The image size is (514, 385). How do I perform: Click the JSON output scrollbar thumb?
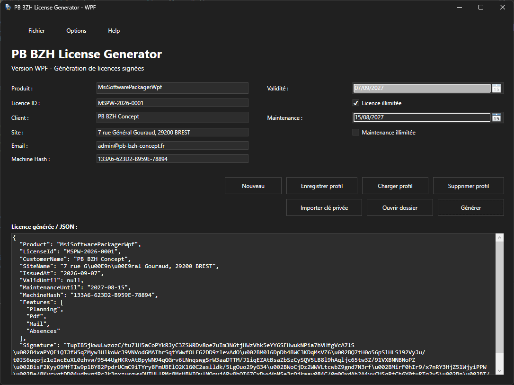[x=500, y=297]
